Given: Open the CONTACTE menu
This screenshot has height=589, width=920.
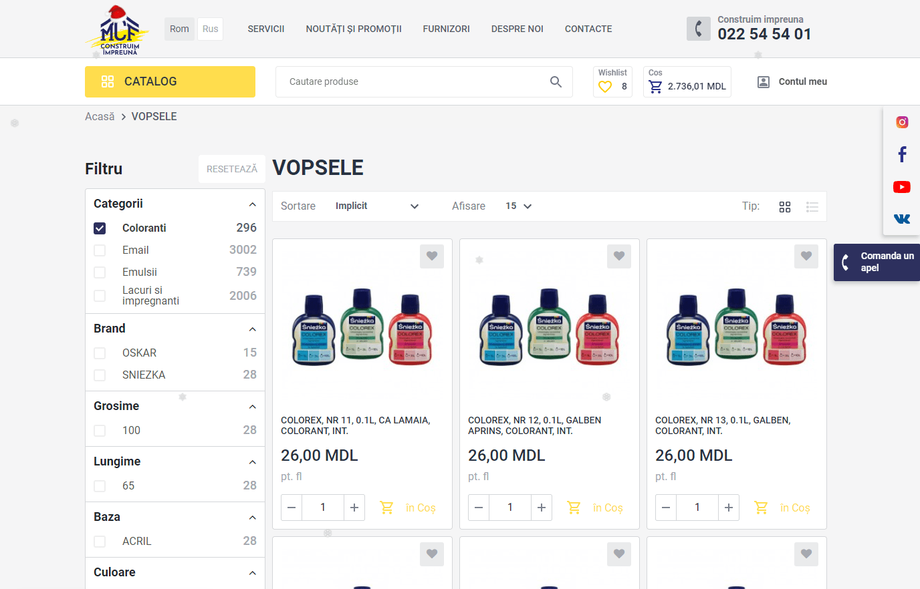Looking at the screenshot, I should point(588,29).
